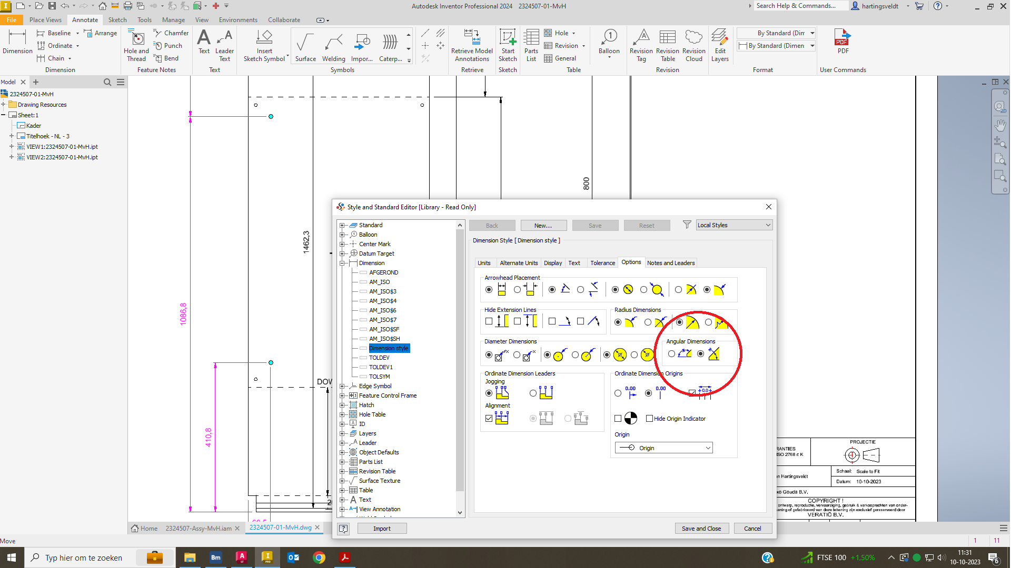Open the Sketch ribbon tab

click(117, 19)
